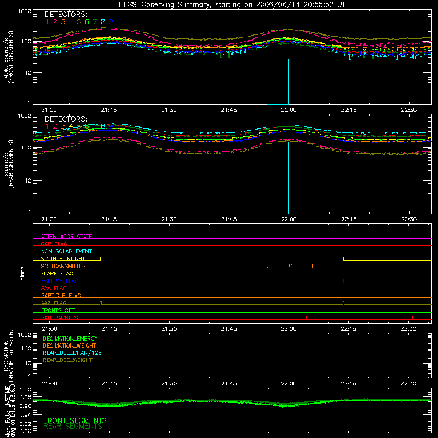
Task: Click the 0.98 value on the livetime axis
Action: pos(26,397)
